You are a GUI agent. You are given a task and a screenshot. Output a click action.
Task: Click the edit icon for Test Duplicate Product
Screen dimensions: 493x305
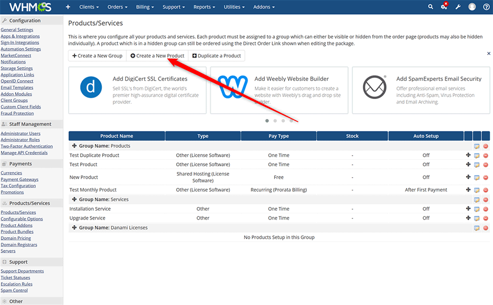point(477,155)
